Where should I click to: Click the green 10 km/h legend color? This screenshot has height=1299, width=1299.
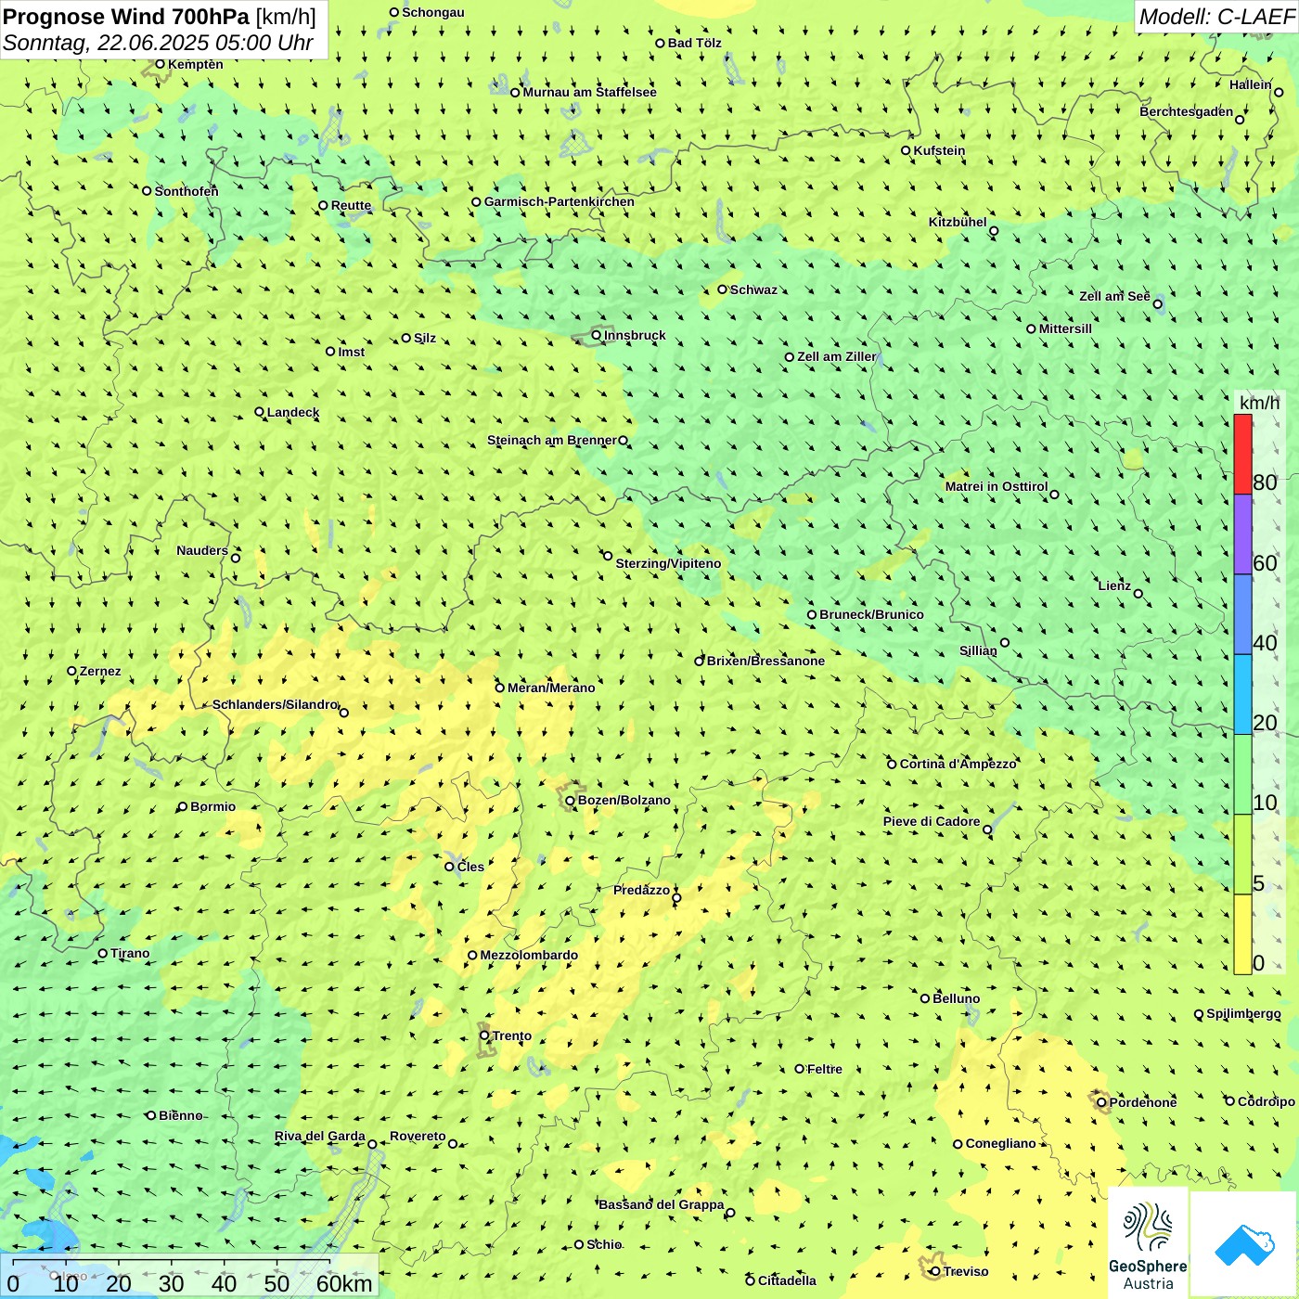(1242, 774)
